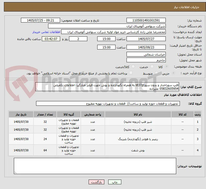Click the کد کالا column header
Image resolution: width=206 pixels, height=189 pixels.
click(x=182, y=114)
